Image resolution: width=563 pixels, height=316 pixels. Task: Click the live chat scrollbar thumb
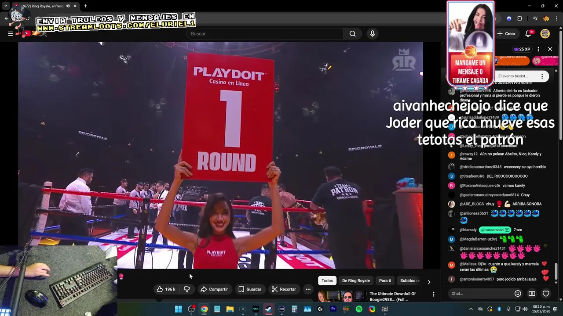pos(556,271)
